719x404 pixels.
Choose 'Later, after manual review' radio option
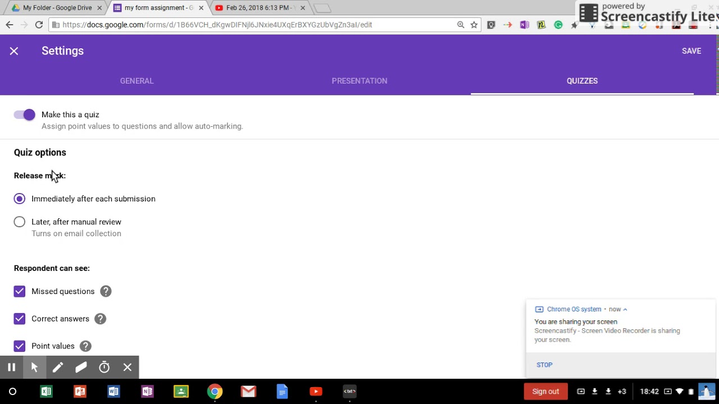20,222
